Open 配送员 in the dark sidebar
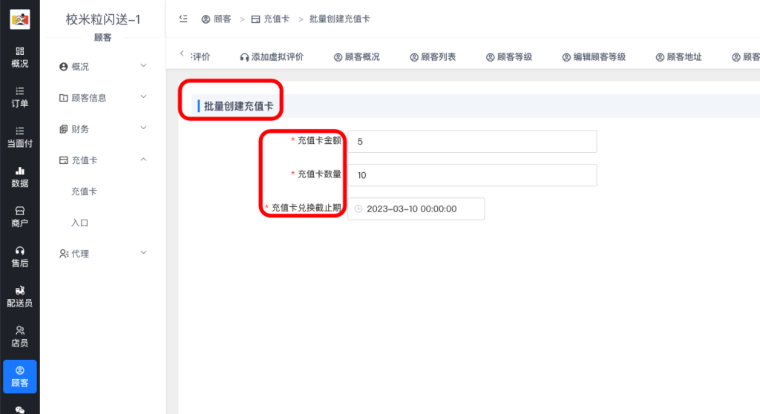 [x=20, y=297]
